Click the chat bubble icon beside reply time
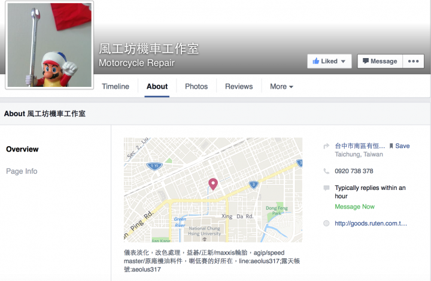 (326, 188)
